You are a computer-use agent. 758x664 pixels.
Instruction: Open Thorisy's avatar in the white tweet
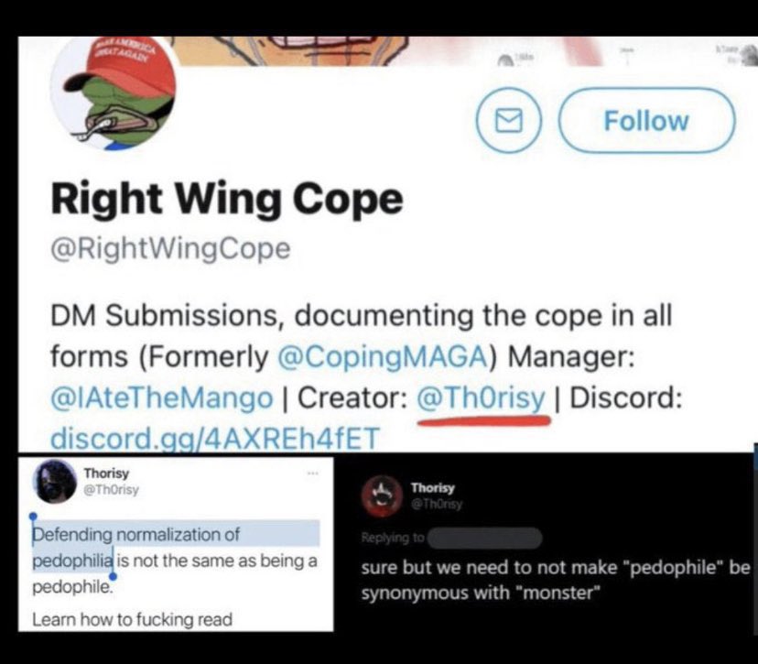coord(54,482)
